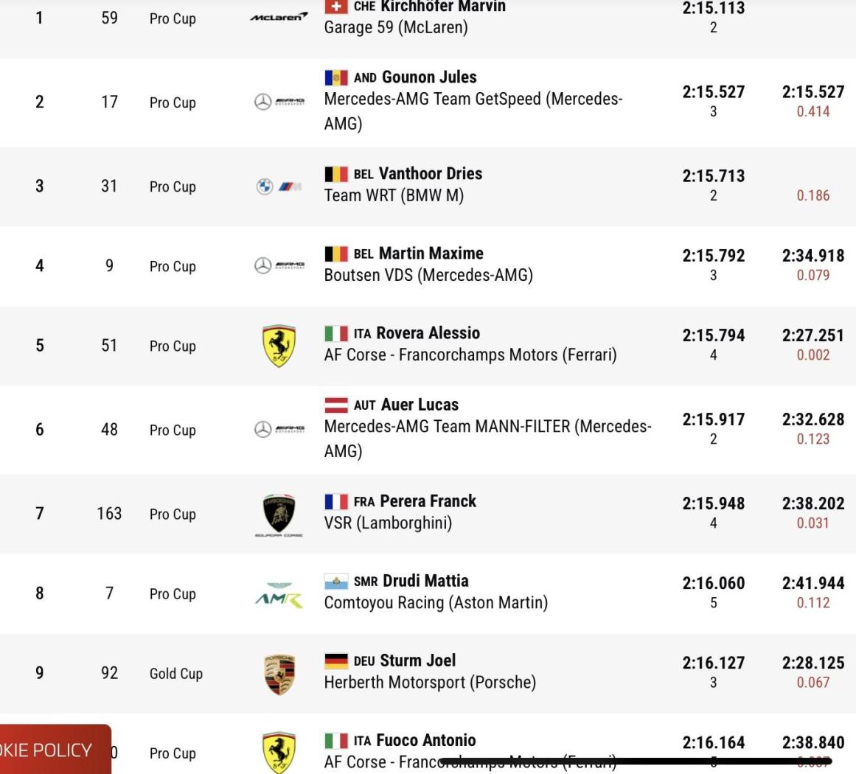This screenshot has height=774, width=856.
Task: Open driver Vanthoor Dries entry
Action: (x=430, y=173)
